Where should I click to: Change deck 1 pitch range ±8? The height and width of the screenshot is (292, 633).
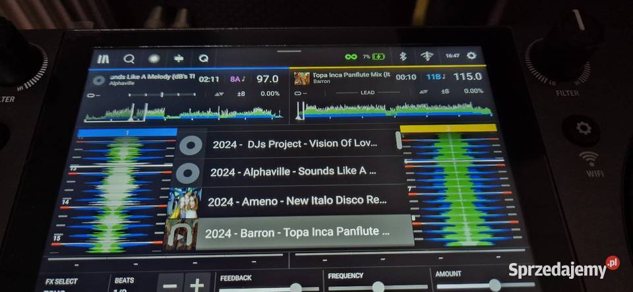click(241, 94)
